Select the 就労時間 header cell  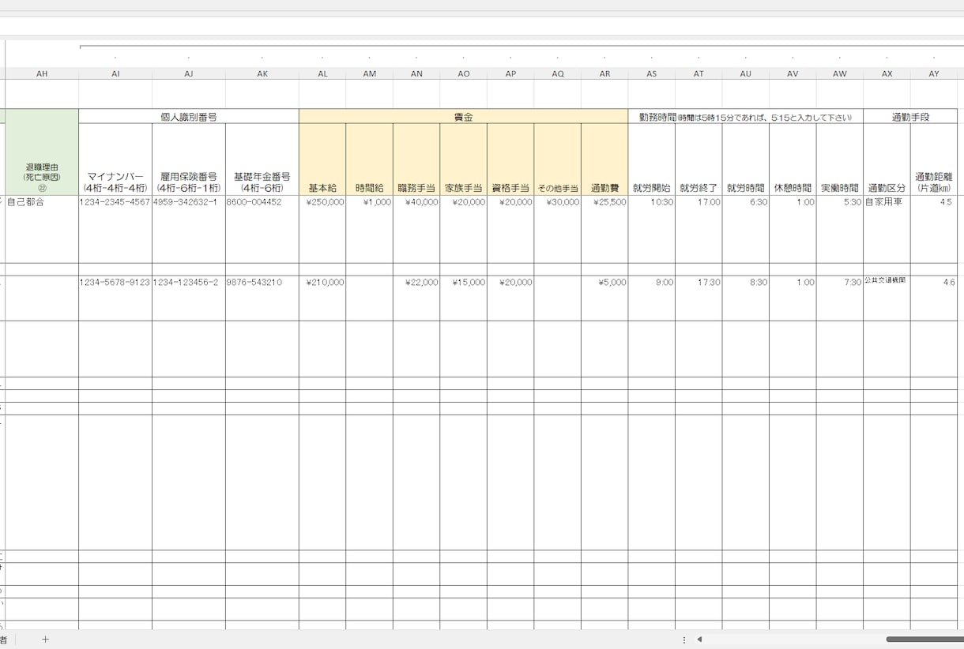tap(746, 159)
